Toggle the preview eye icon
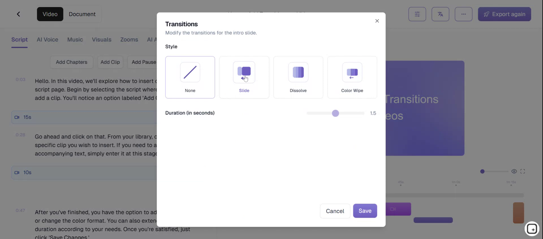 pyautogui.click(x=514, y=171)
